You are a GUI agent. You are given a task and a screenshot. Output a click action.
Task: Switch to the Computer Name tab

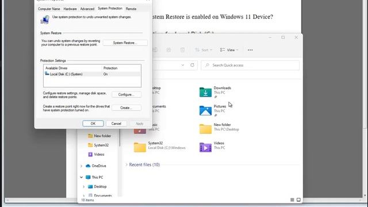pos(49,9)
